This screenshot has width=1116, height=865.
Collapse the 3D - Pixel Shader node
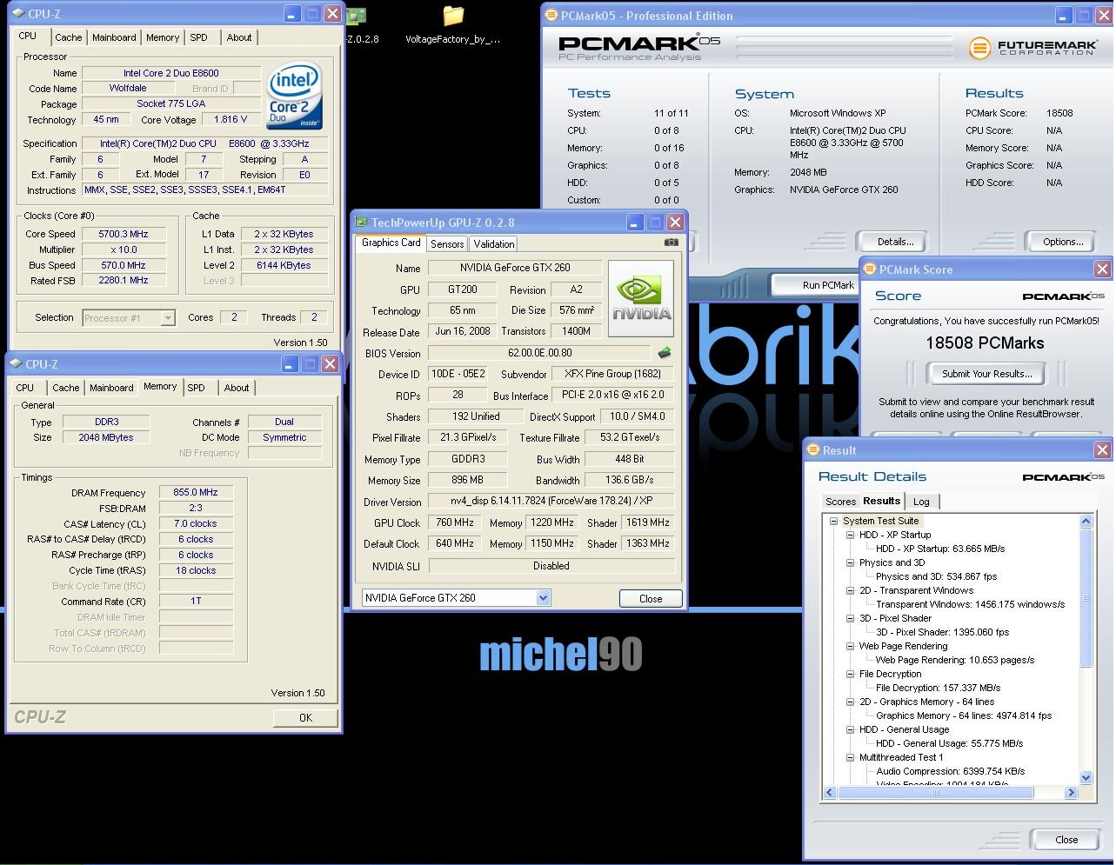850,618
